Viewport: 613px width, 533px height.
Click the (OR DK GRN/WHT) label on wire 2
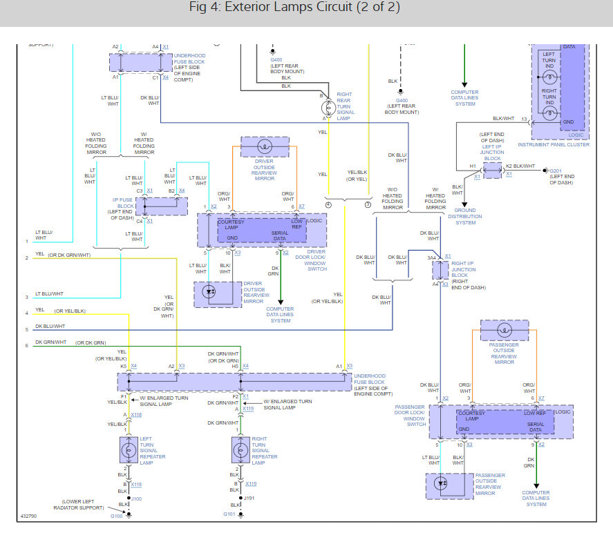(69, 255)
